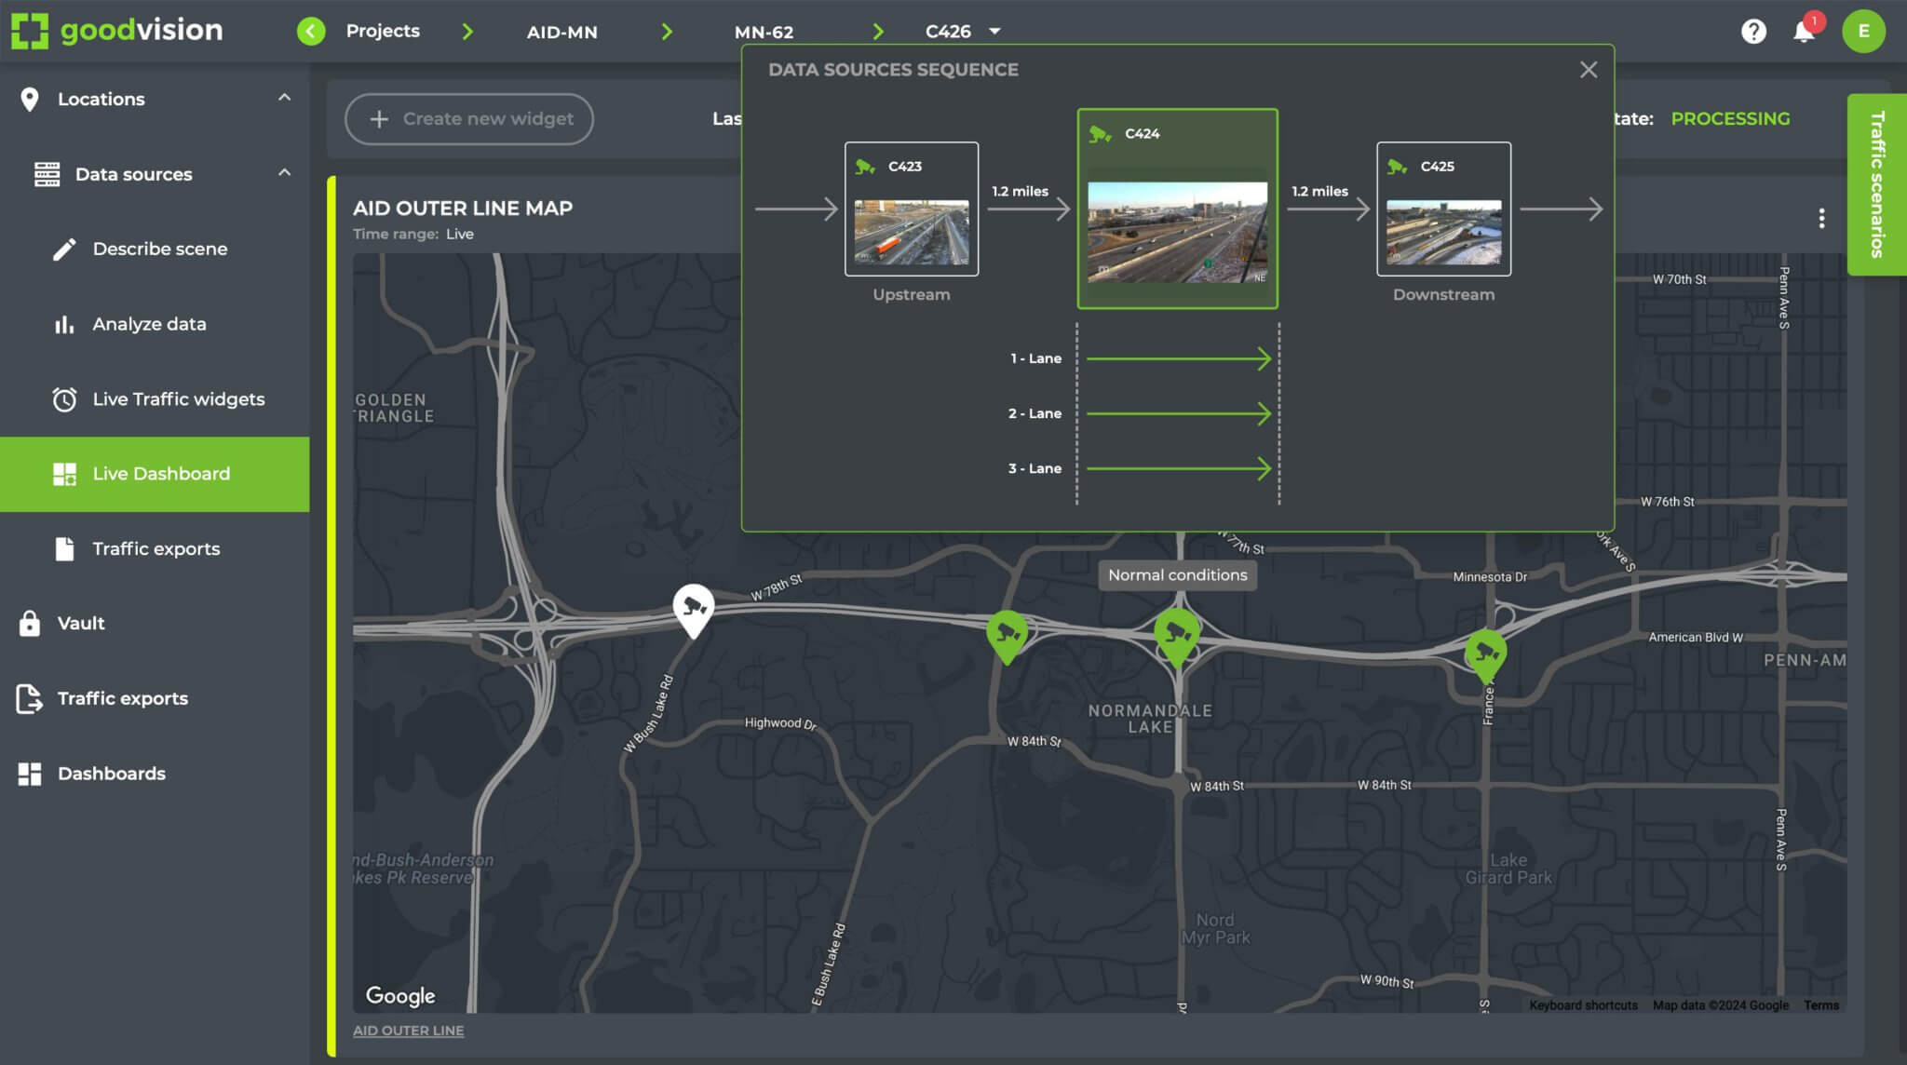Select the Describe scene pencil icon
Screen dimensions: 1907x1065
pos(63,249)
